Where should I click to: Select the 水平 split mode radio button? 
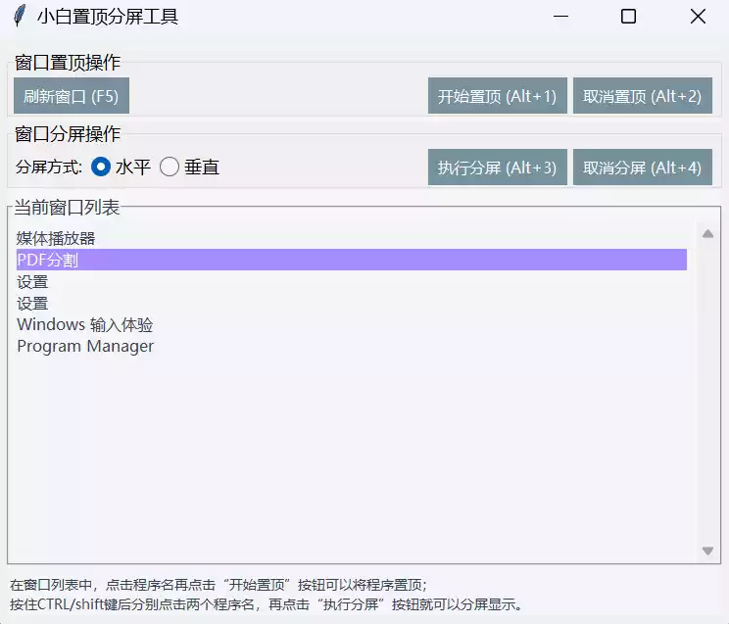tap(101, 168)
